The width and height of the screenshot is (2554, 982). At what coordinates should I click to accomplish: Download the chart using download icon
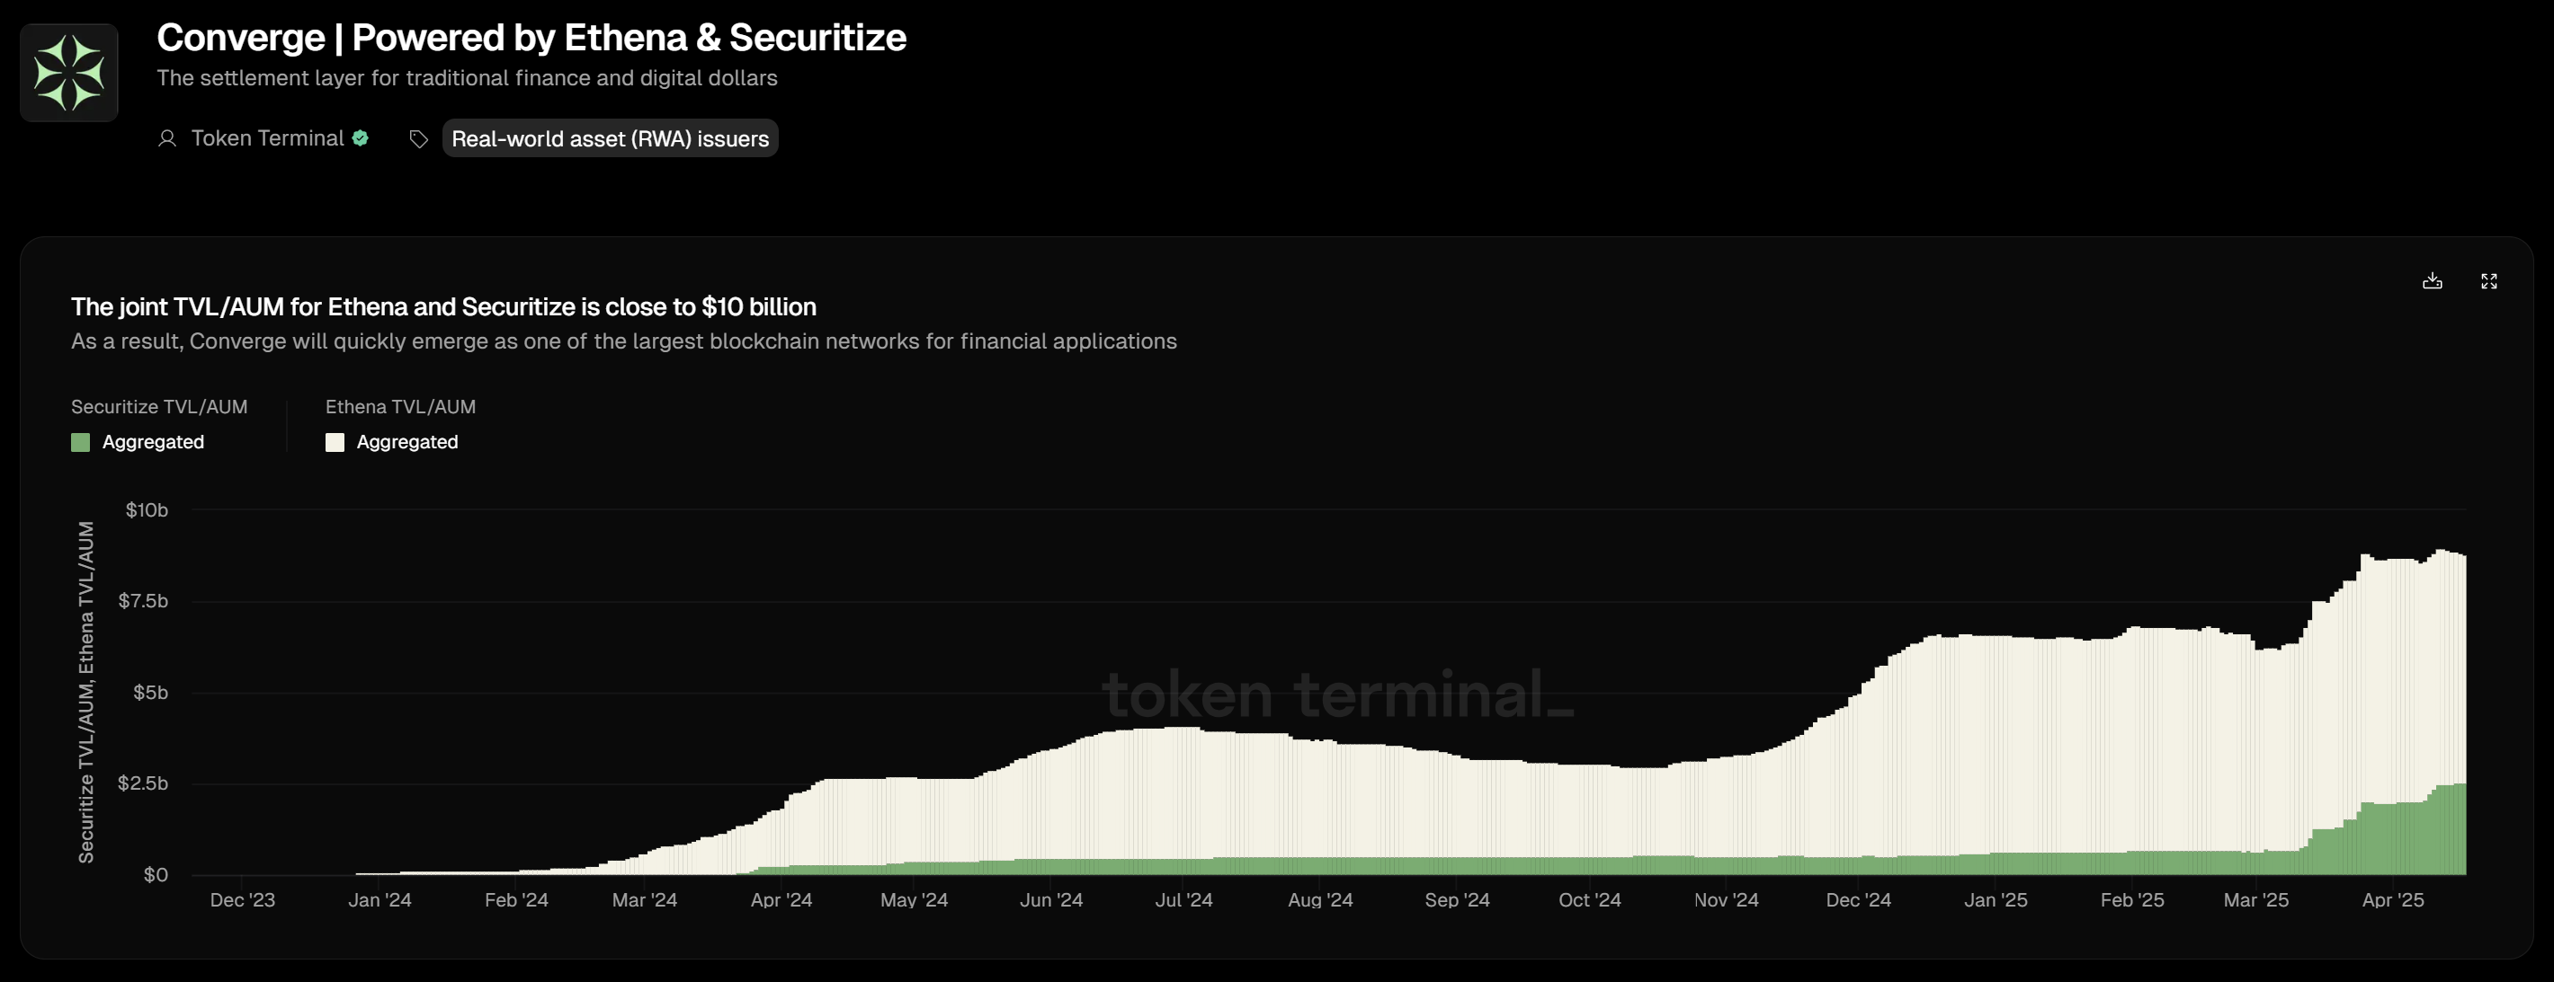tap(2432, 281)
